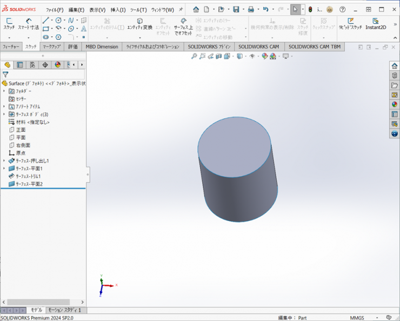Click the MMGS unit system in status bar

357,318
